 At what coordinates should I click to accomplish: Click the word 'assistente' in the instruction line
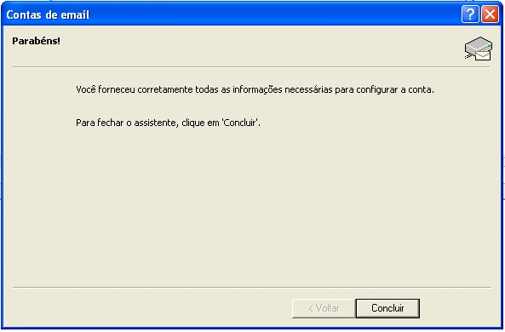(155, 123)
